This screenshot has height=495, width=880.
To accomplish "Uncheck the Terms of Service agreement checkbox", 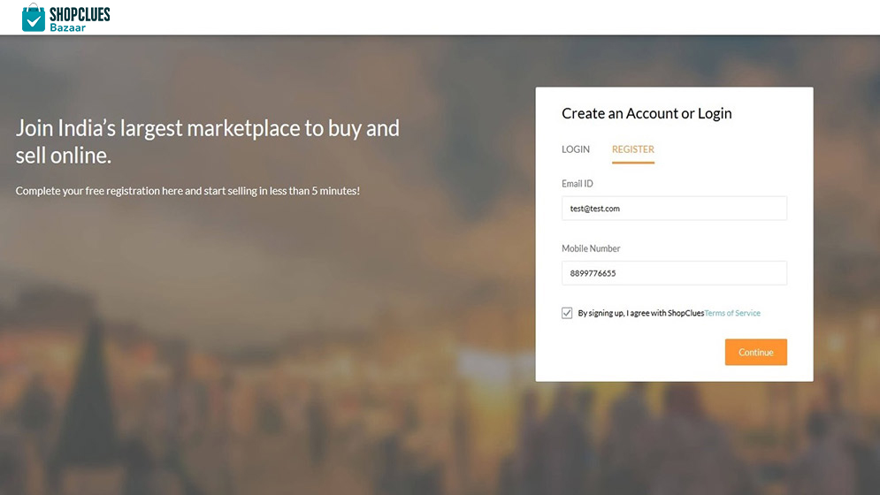I will [x=567, y=313].
